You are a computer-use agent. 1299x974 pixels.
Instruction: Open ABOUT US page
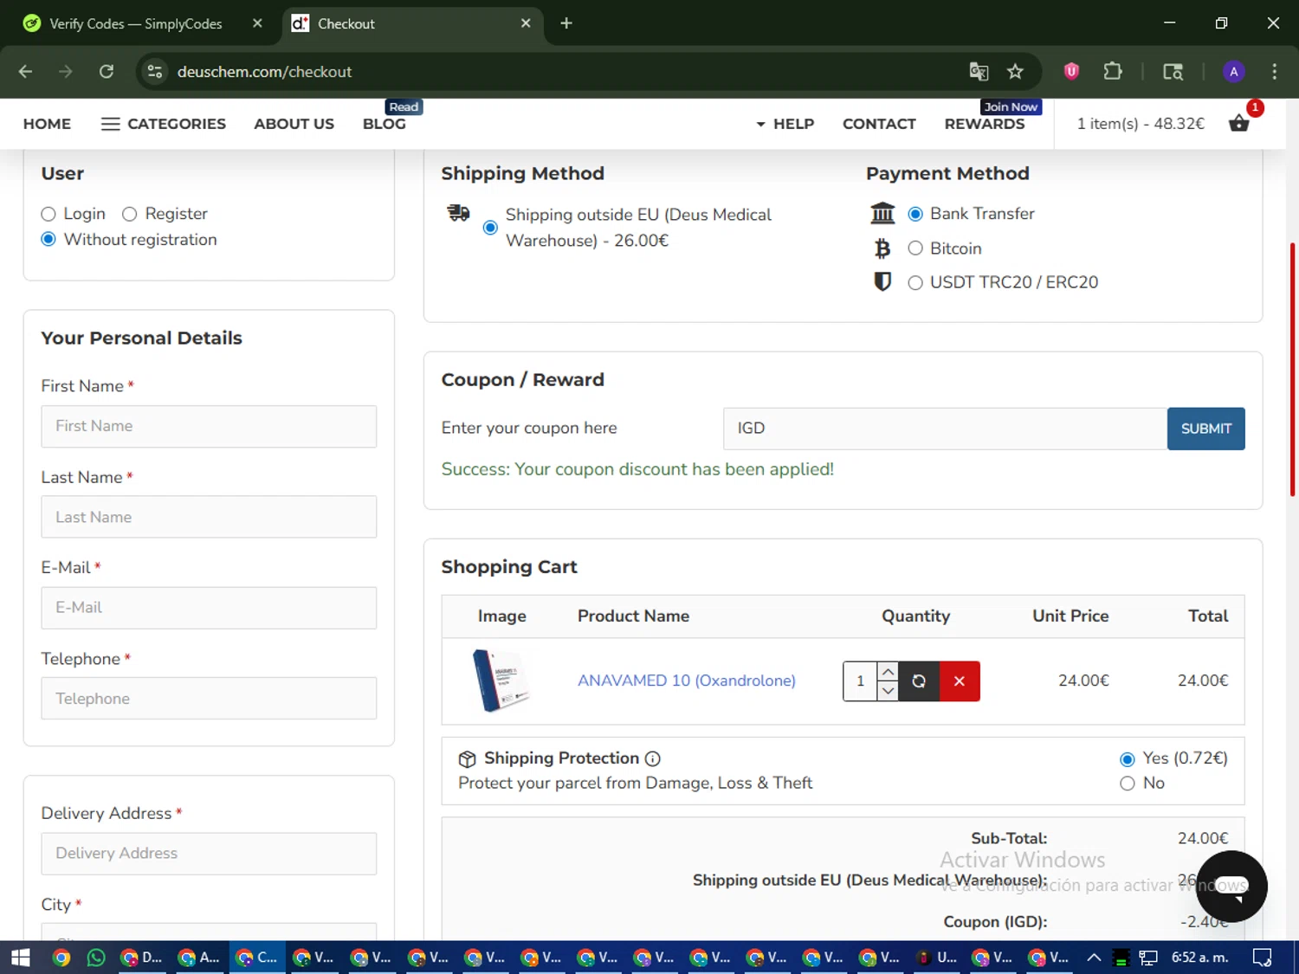294,124
